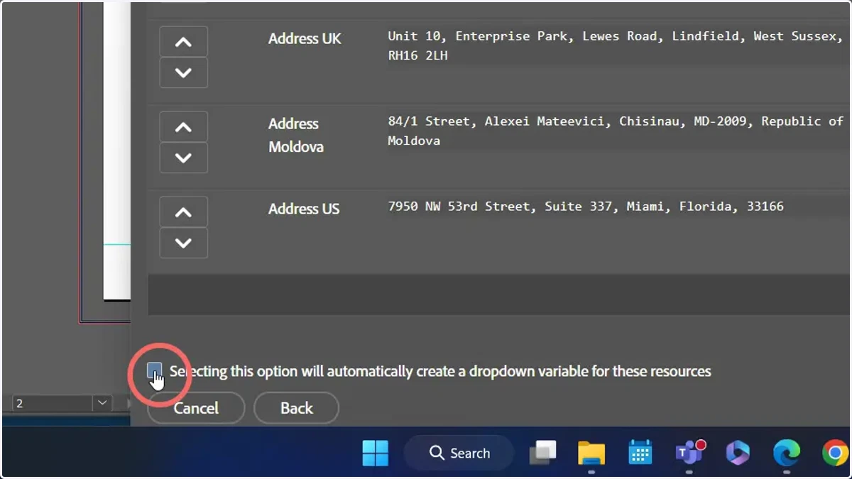Click the taskbar Search box
Image resolution: width=852 pixels, height=479 pixels.
pyautogui.click(x=459, y=453)
